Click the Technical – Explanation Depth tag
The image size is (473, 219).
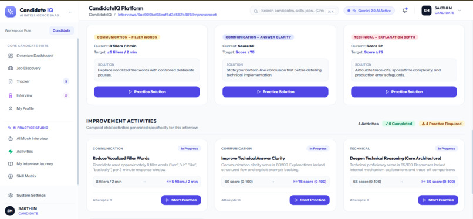[x=384, y=37]
